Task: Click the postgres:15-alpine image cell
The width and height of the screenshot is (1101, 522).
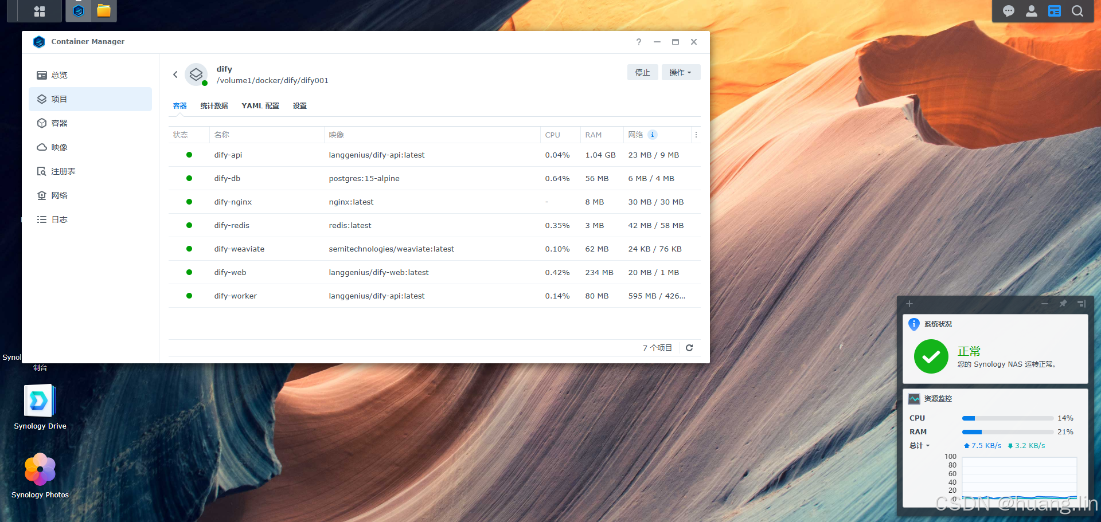Action: [x=364, y=179]
